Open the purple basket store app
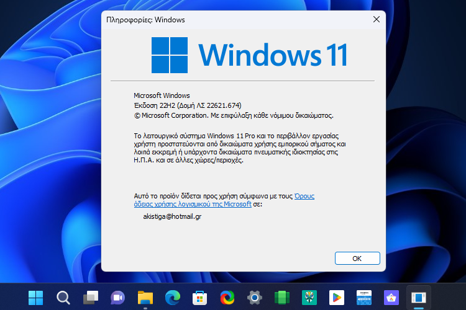 (x=391, y=298)
